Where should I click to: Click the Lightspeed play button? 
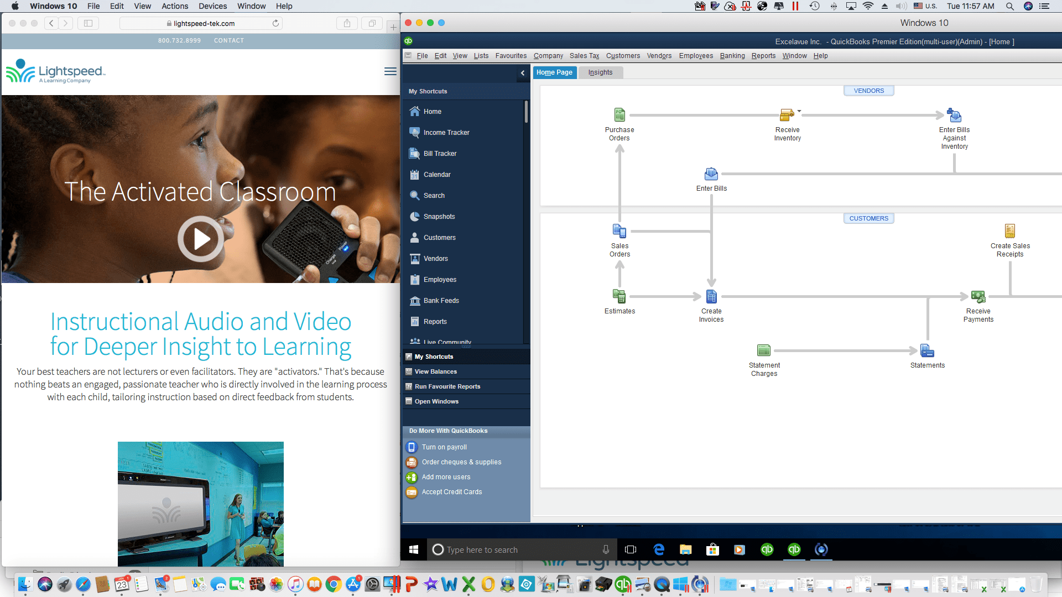point(201,238)
